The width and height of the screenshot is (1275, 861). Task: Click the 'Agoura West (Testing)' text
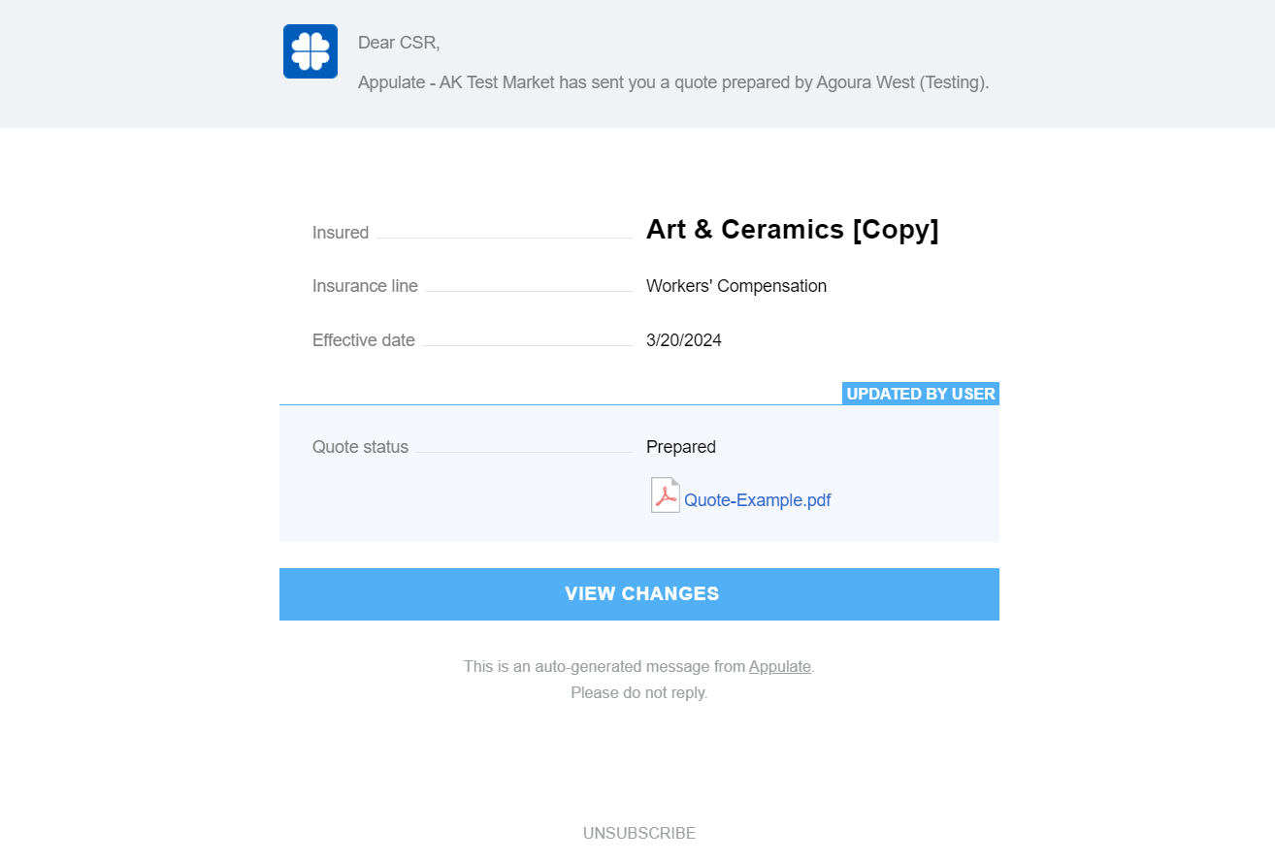coord(900,82)
